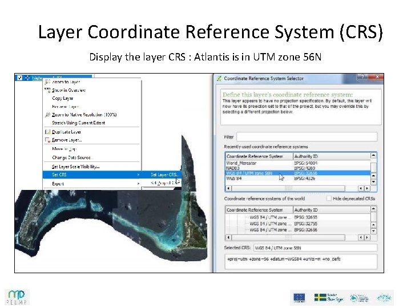Click recent list vertical scrollbar down arrow

(x=373, y=182)
